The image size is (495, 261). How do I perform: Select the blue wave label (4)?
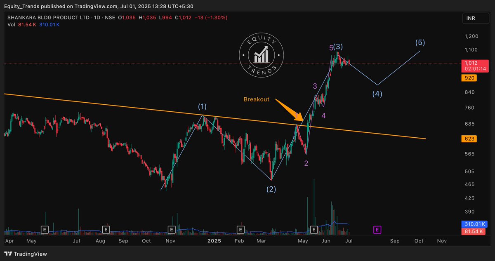[x=377, y=94]
